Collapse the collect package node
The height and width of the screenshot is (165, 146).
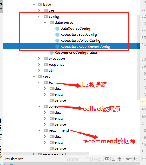coord(39,106)
